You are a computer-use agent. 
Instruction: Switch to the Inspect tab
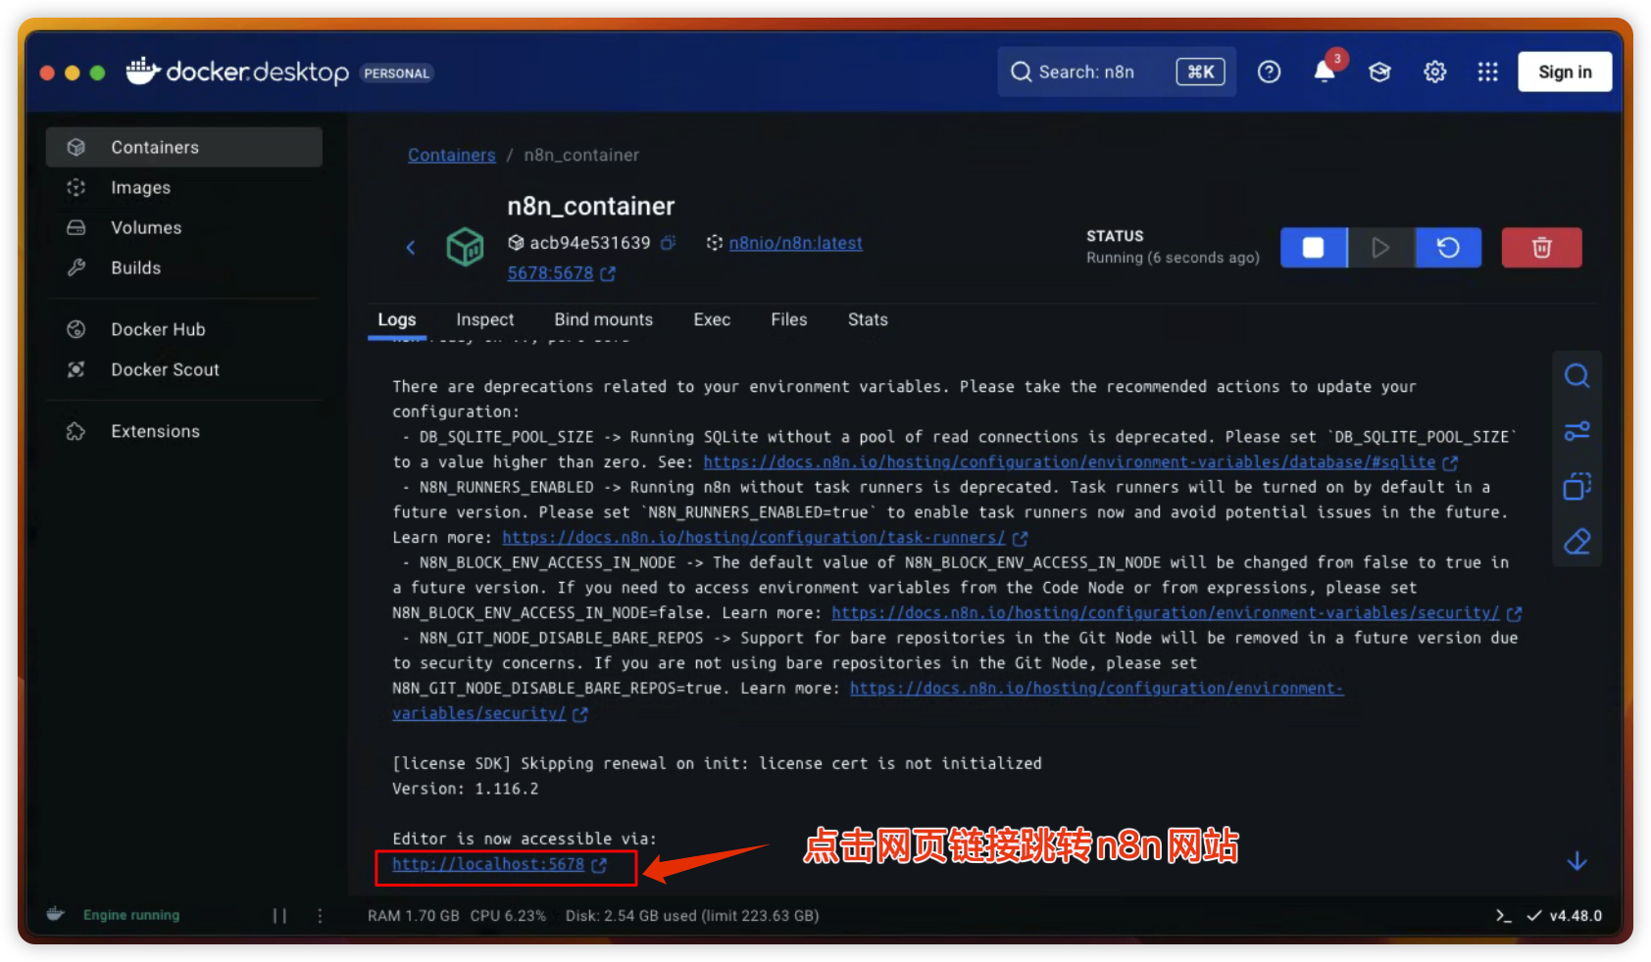(485, 319)
